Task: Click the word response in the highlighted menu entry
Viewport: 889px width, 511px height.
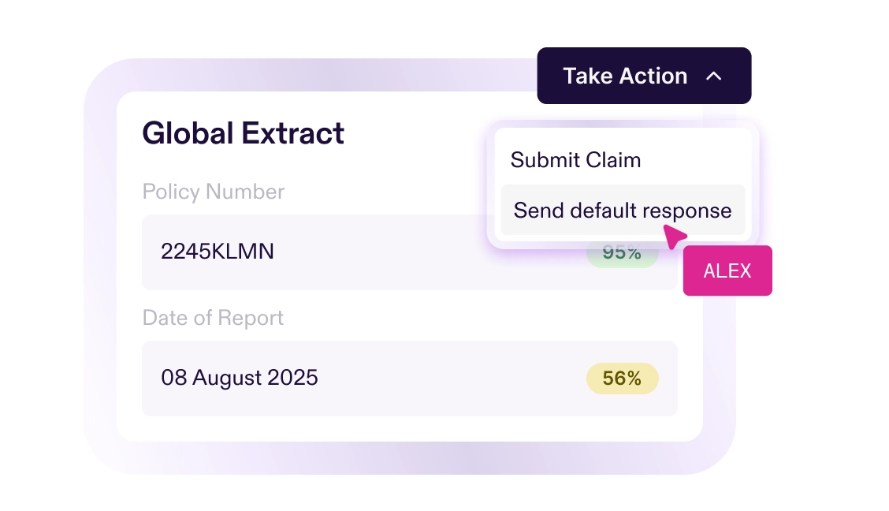Action: click(686, 211)
